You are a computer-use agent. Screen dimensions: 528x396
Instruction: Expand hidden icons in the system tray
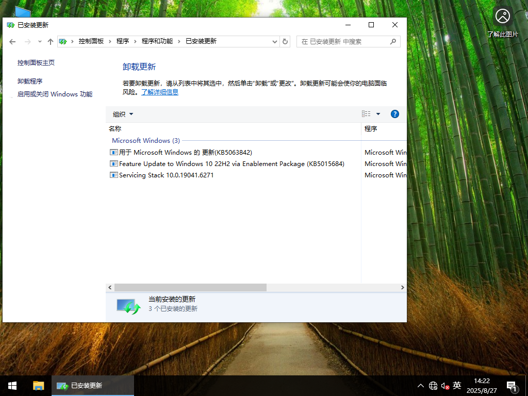(x=421, y=385)
